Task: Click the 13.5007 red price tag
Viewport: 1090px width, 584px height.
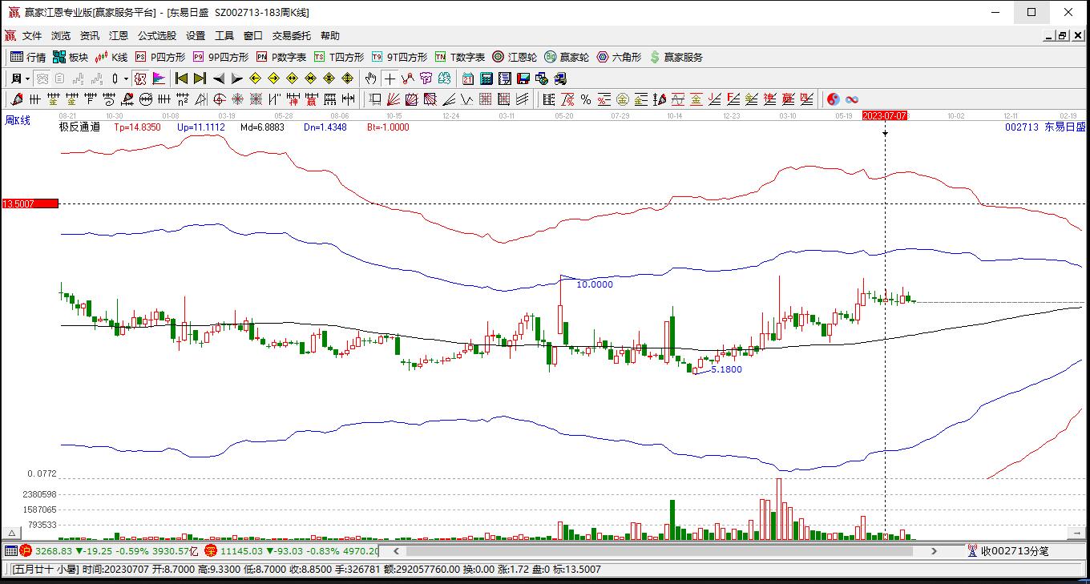Action: 30,204
